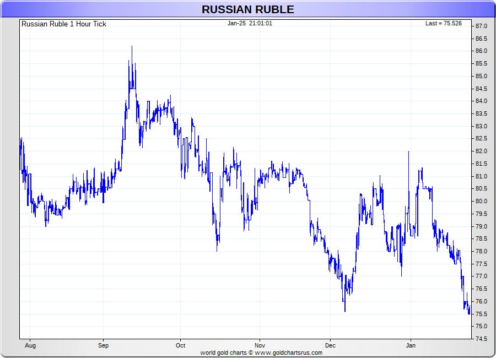Click the Oct x-axis label
This screenshot has width=496, height=358.
pyautogui.click(x=180, y=346)
